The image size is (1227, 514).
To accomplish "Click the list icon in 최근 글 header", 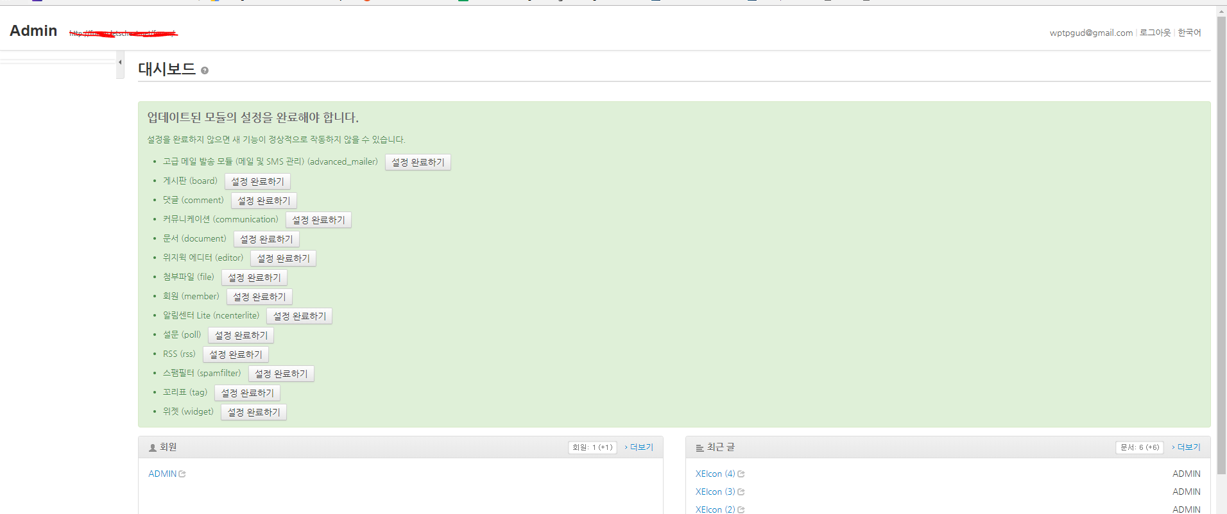I will [699, 448].
